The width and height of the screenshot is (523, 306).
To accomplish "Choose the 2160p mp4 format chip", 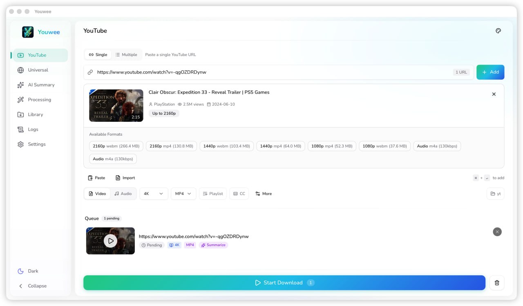I will click(171, 146).
